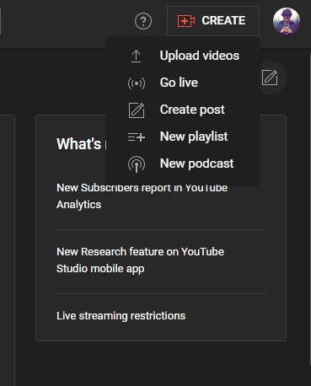Click the New podcast antenna icon

[137, 164]
